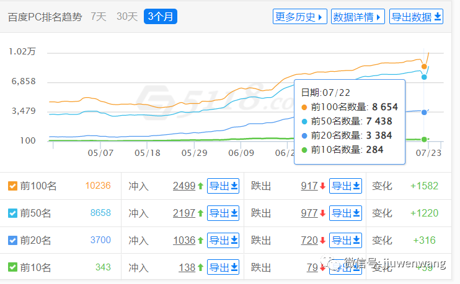Open 更多历史 button

pos(300,16)
